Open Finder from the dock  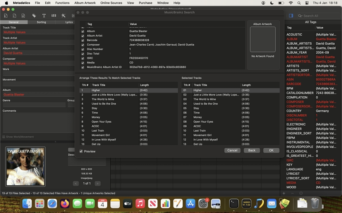27,204
